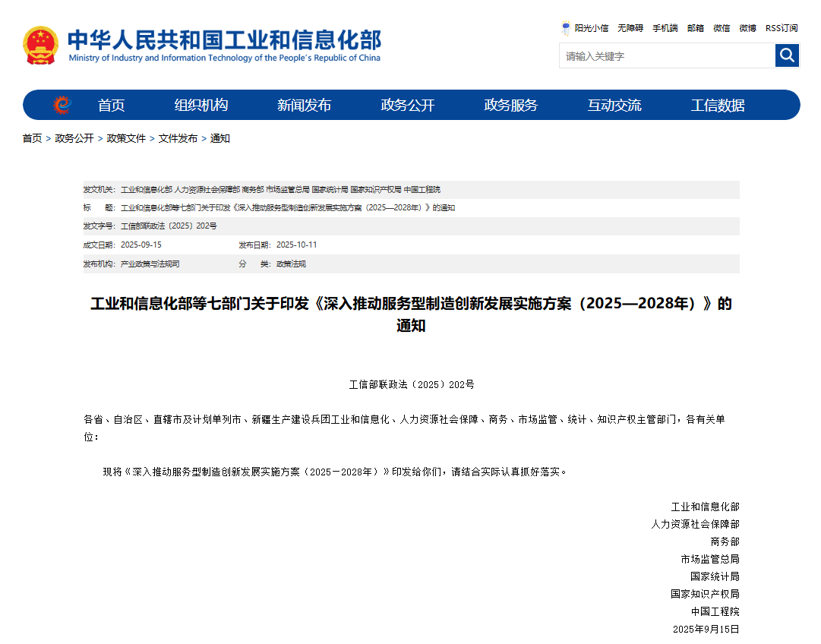The height and width of the screenshot is (644, 821).
Task: Open 政策文件 in the breadcrumb trail
Action: [x=126, y=138]
